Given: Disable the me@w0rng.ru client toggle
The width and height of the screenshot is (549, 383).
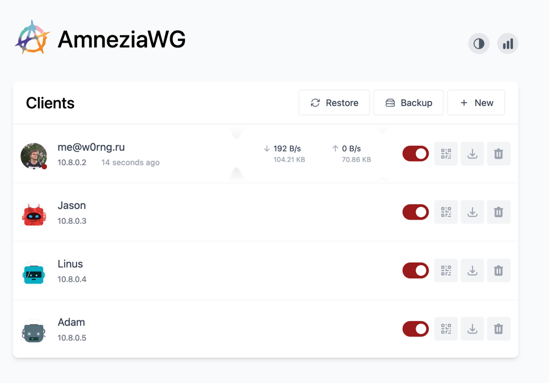Looking at the screenshot, I should 416,154.
